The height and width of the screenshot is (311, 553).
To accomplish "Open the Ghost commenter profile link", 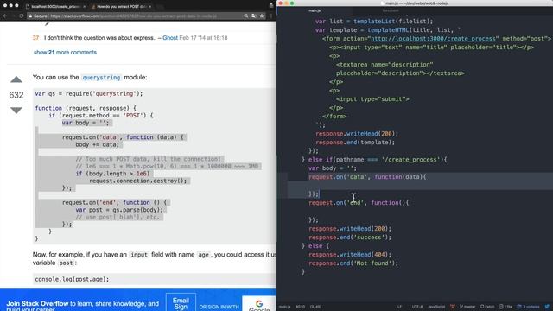I will point(170,38).
